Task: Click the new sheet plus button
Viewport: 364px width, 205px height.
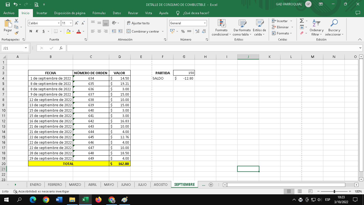Action: pyautogui.click(x=211, y=184)
